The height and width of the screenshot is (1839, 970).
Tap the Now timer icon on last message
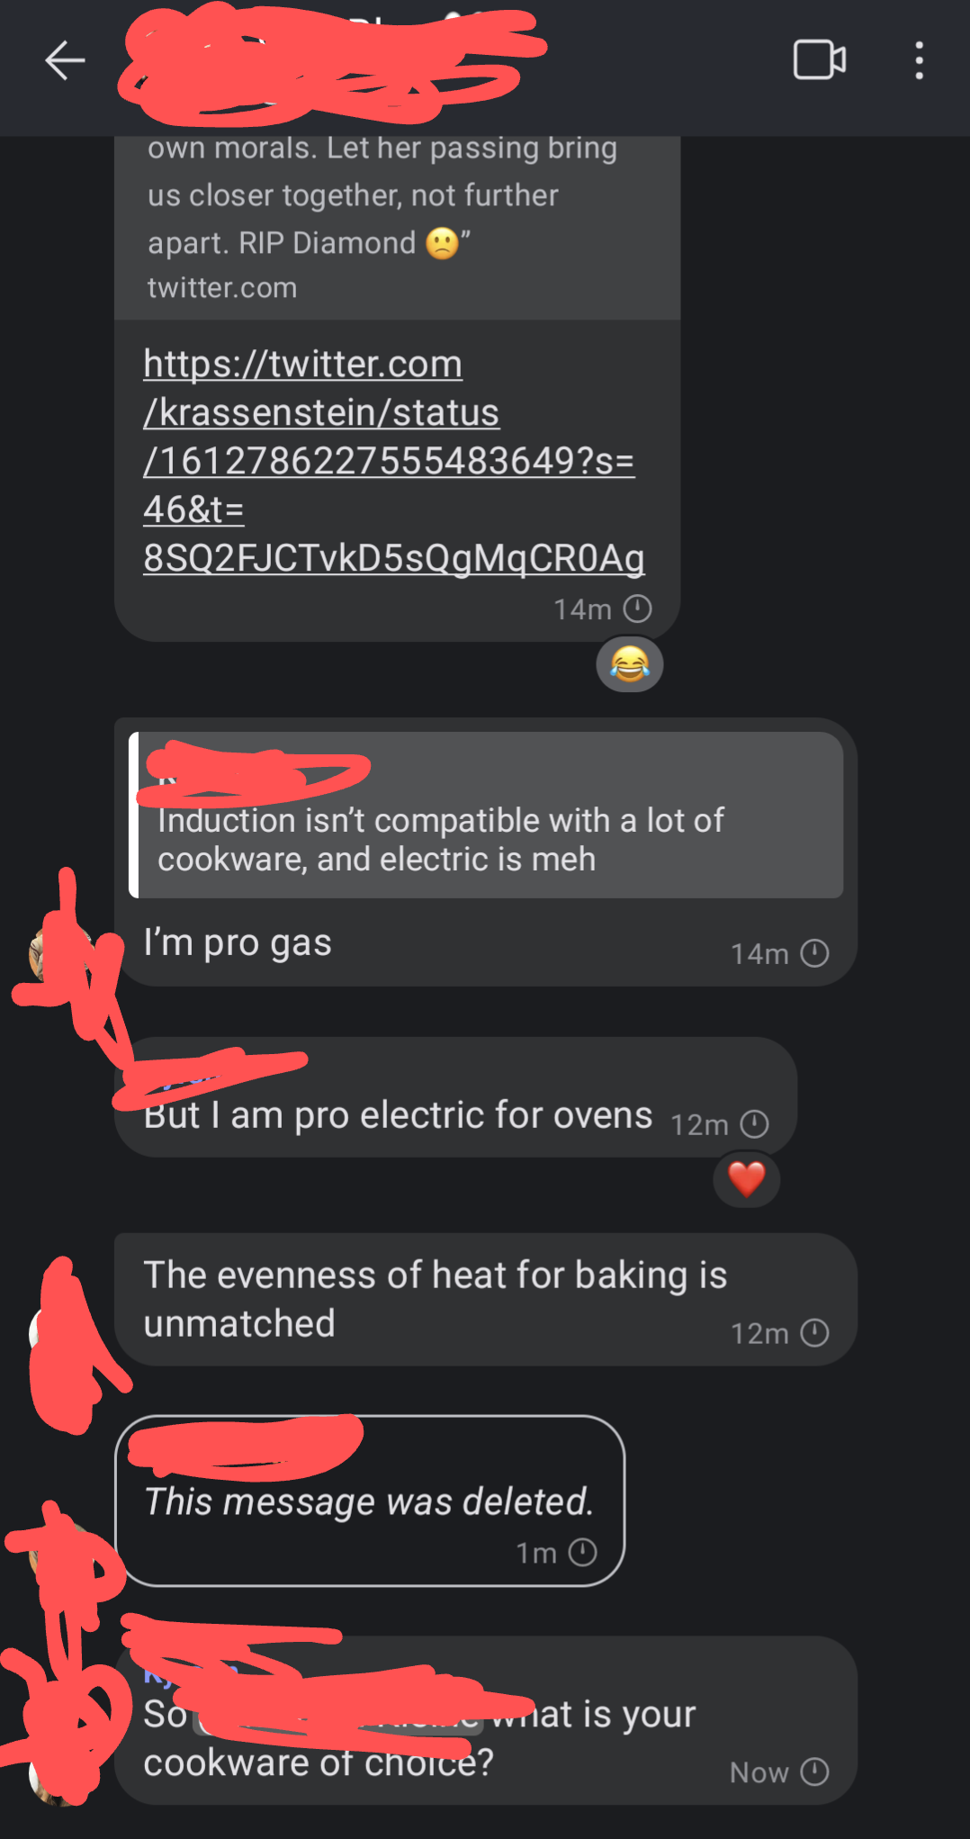tap(814, 1772)
